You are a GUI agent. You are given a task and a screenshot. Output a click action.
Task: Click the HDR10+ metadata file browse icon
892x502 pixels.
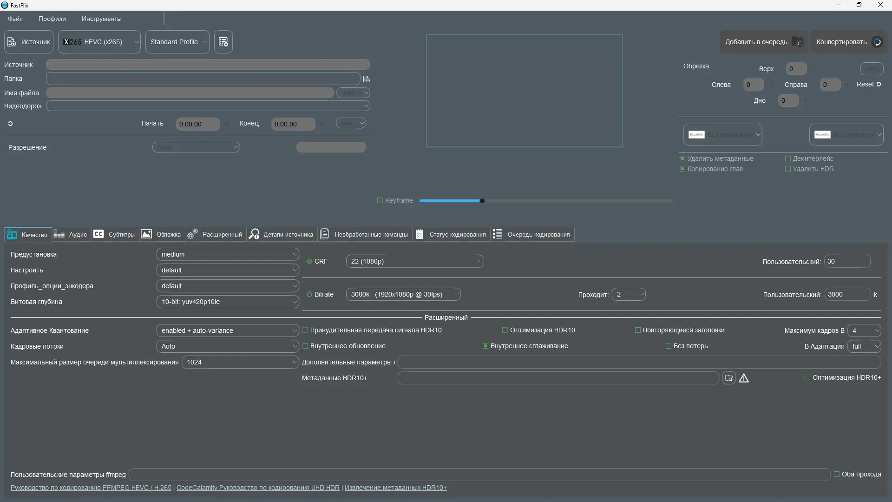pyautogui.click(x=728, y=378)
